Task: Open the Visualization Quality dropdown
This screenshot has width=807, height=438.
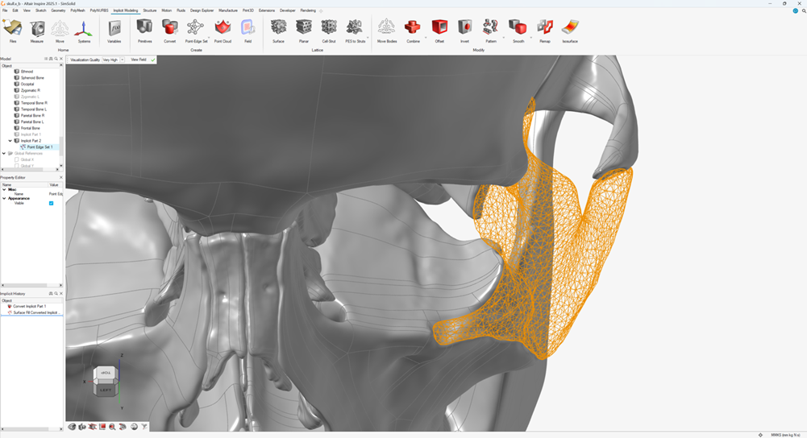Action: (x=123, y=60)
